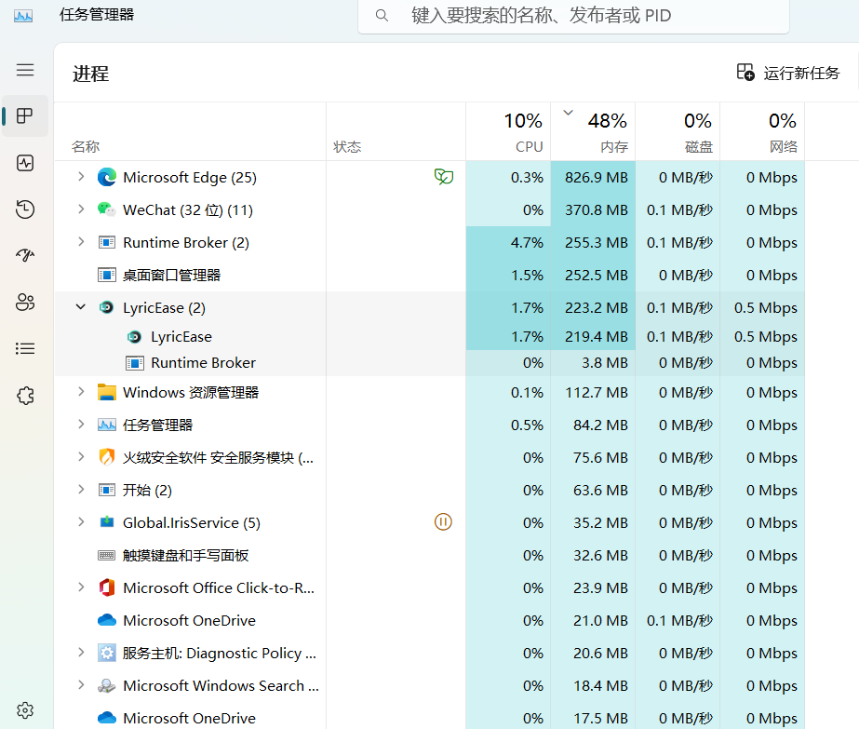Image resolution: width=859 pixels, height=729 pixels.
Task: Focus the search box for name, publisher or PID
Action: (573, 16)
